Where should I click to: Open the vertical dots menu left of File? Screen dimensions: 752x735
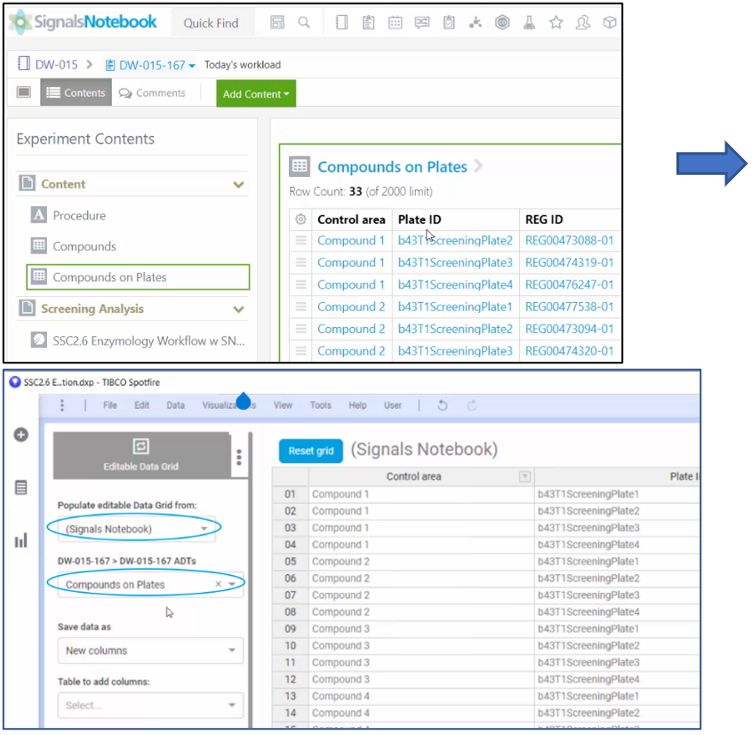(62, 405)
